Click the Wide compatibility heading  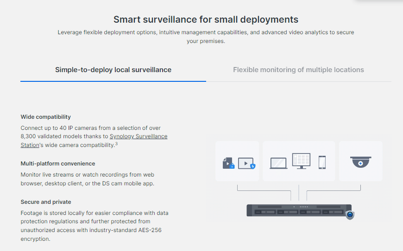46,117
